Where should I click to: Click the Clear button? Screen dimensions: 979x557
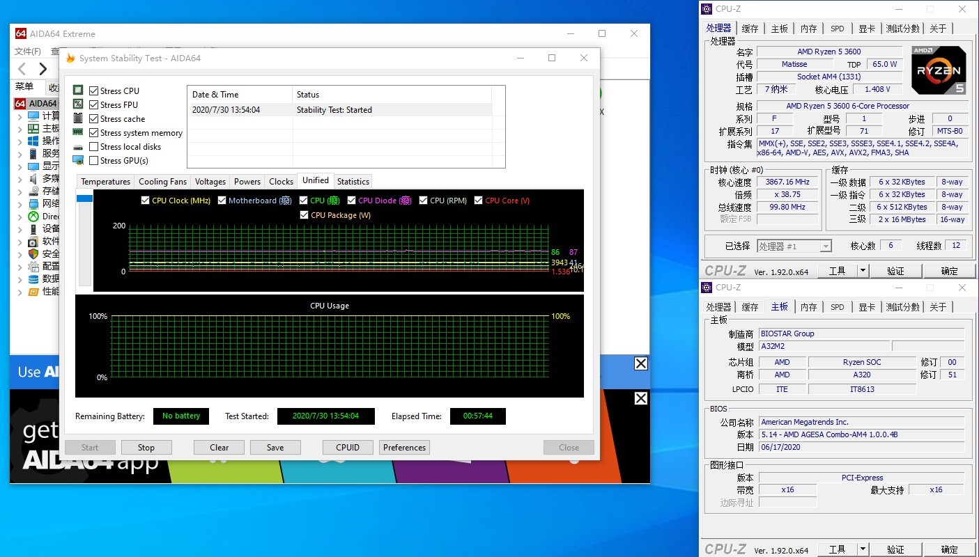click(x=219, y=448)
